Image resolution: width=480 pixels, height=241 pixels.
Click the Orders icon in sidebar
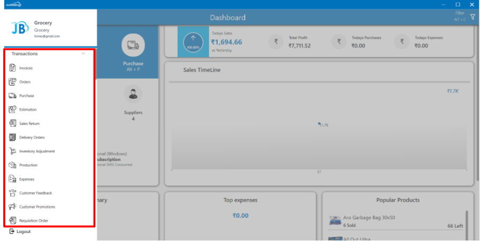point(13,82)
